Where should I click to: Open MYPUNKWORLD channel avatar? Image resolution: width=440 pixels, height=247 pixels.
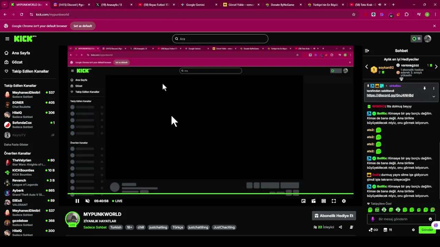click(x=73, y=219)
